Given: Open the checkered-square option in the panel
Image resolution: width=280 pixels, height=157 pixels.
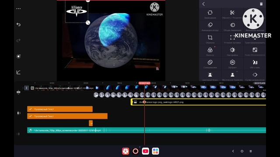Looking at the screenshot, I should click(255, 51).
